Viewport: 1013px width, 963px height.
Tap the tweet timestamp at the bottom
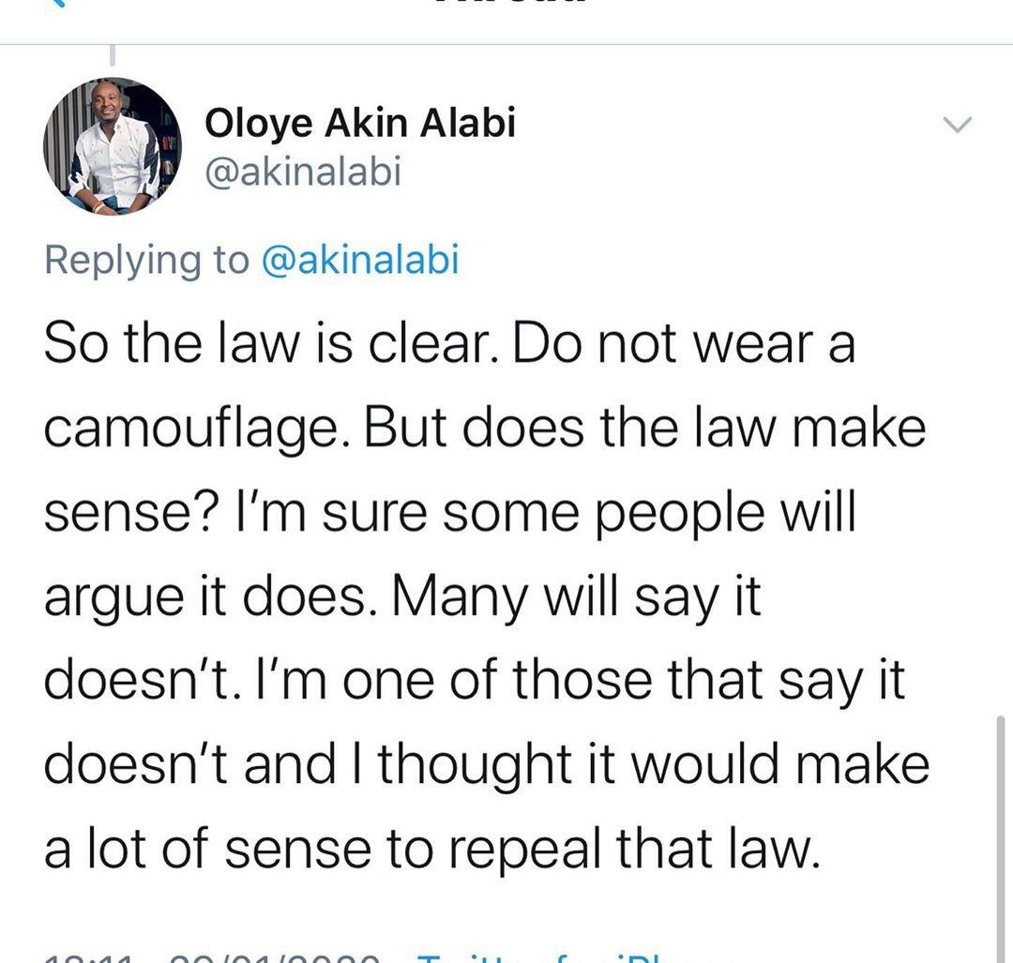(88, 958)
